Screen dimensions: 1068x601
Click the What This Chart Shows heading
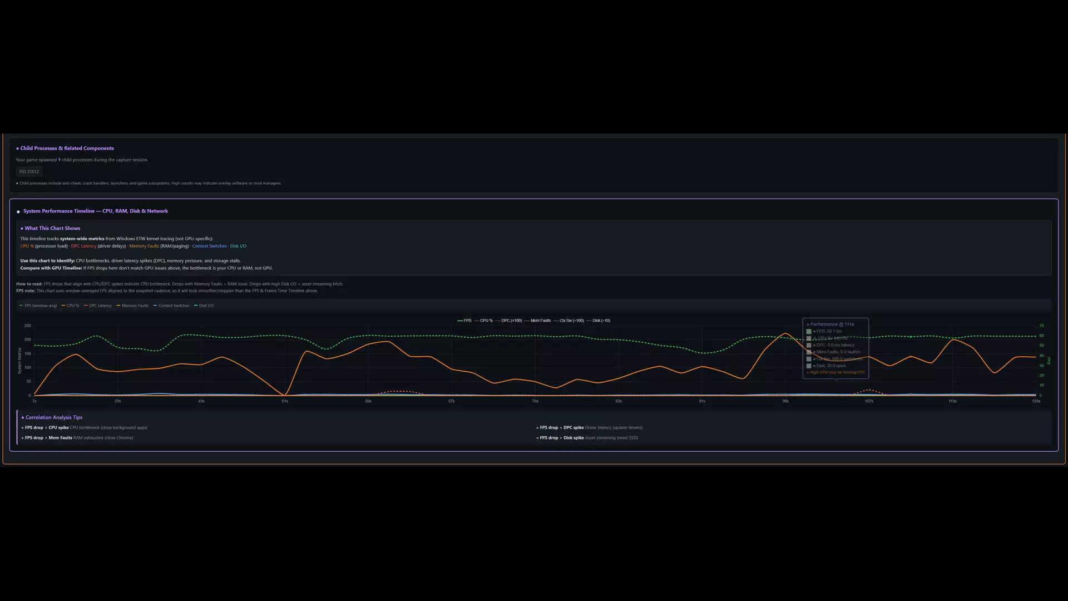(x=51, y=228)
